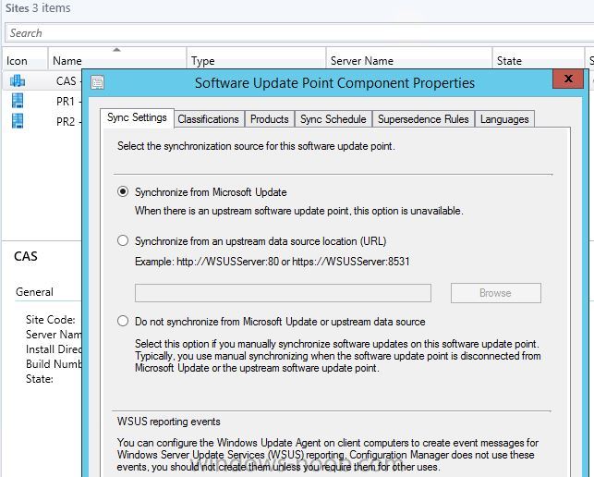Screen dimensions: 594x477
Task: Select the PR1 row in Sites list
Action: 42,101
